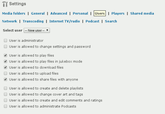Open the Advanced settings tab

(x=59, y=13)
